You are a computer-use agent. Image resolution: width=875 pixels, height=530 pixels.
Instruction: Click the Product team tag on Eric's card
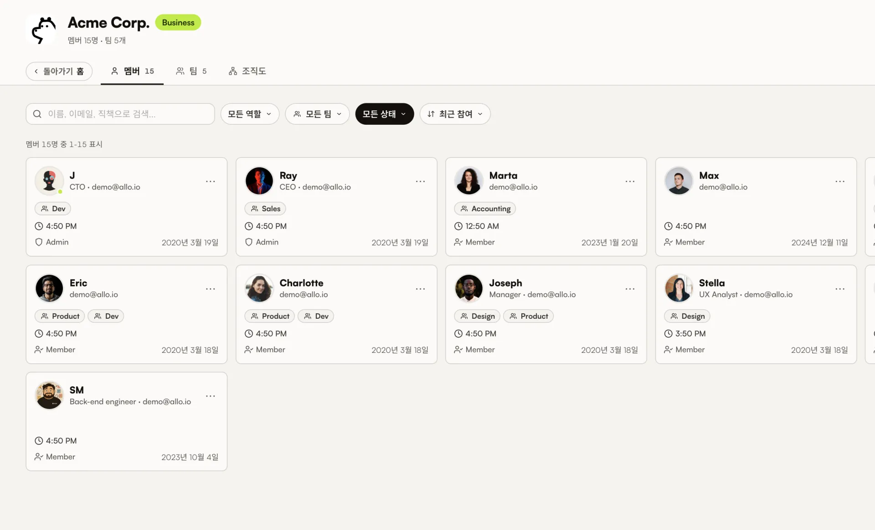[60, 316]
